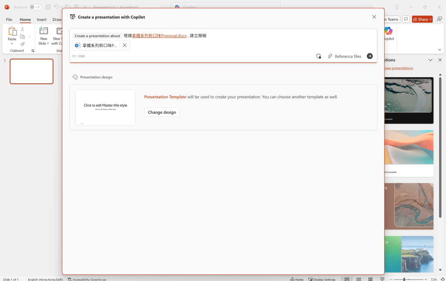Click the Redo icon in the title bar

(68, 7)
